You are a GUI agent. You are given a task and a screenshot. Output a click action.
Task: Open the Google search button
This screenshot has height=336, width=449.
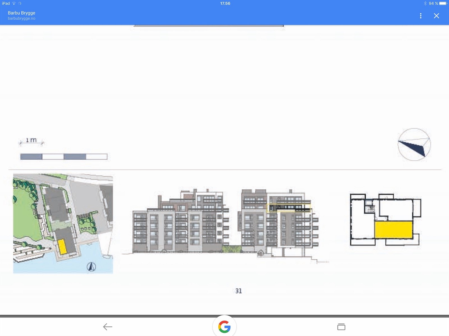click(x=224, y=326)
